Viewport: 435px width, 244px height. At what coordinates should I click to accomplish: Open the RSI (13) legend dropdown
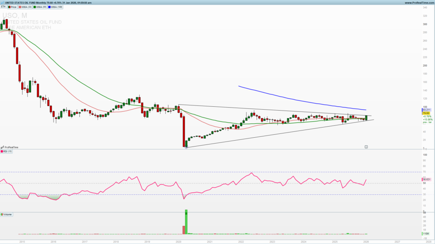tap(8, 152)
